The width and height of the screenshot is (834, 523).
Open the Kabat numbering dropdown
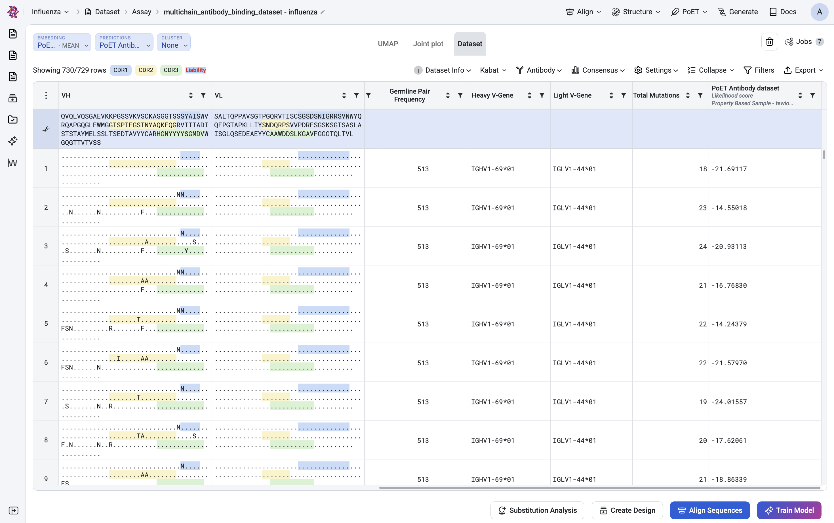tap(493, 70)
